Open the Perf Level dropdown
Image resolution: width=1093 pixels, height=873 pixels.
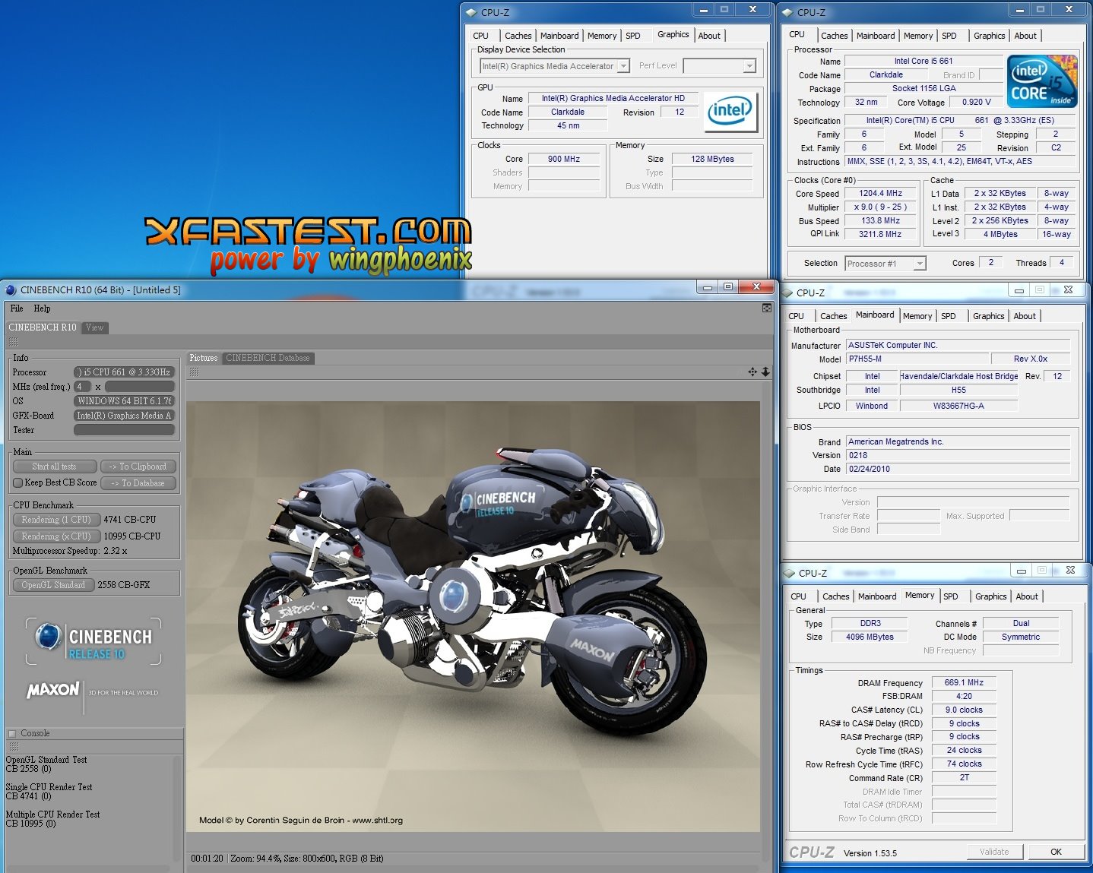coord(749,66)
